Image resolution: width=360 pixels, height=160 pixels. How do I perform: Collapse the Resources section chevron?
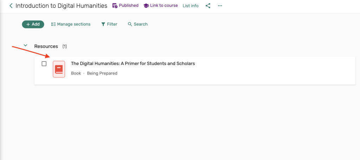coord(25,46)
